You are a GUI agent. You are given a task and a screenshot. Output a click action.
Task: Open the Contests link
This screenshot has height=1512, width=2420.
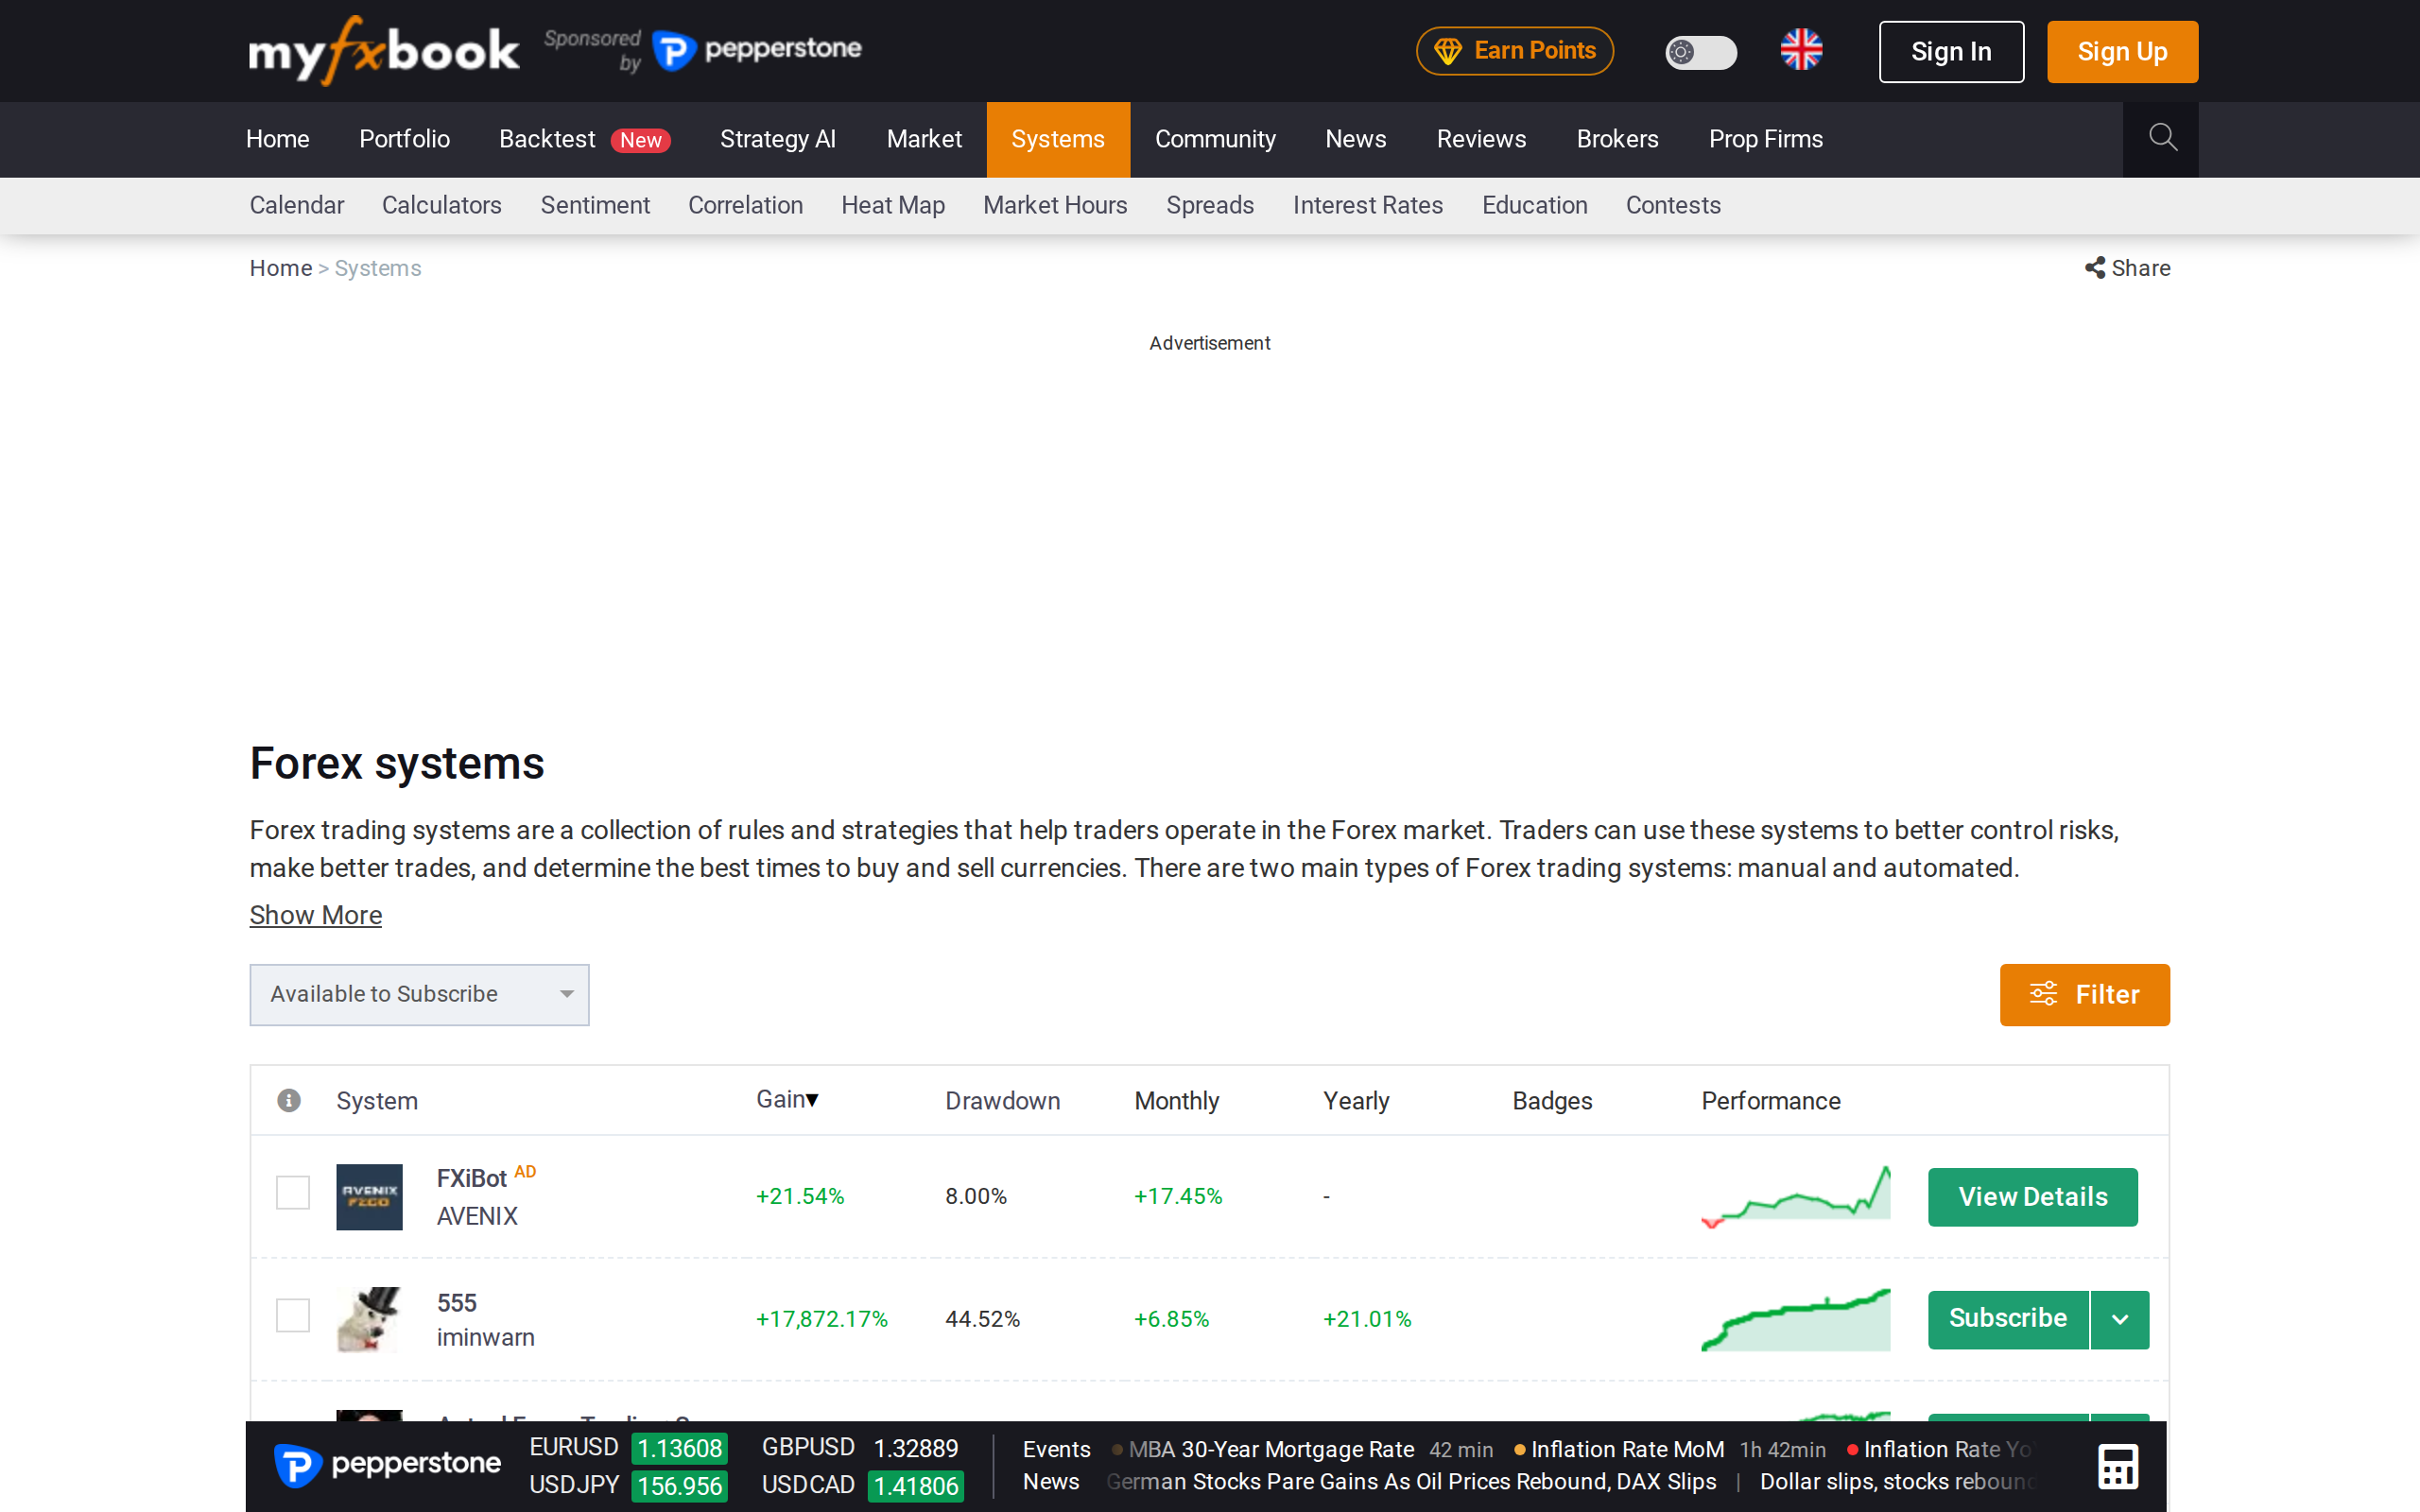pos(1673,205)
